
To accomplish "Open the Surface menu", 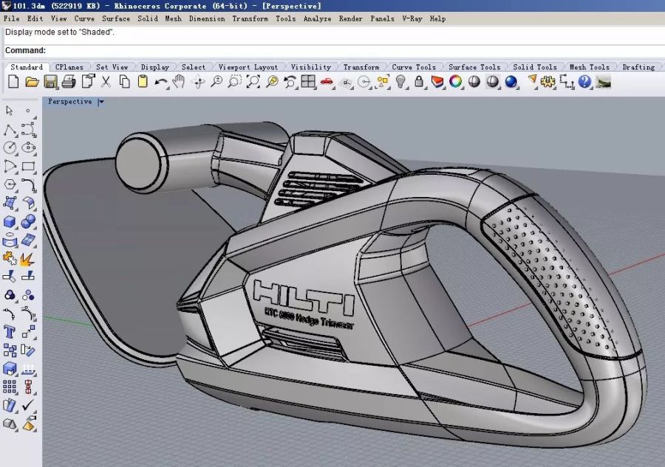I will coord(116,18).
